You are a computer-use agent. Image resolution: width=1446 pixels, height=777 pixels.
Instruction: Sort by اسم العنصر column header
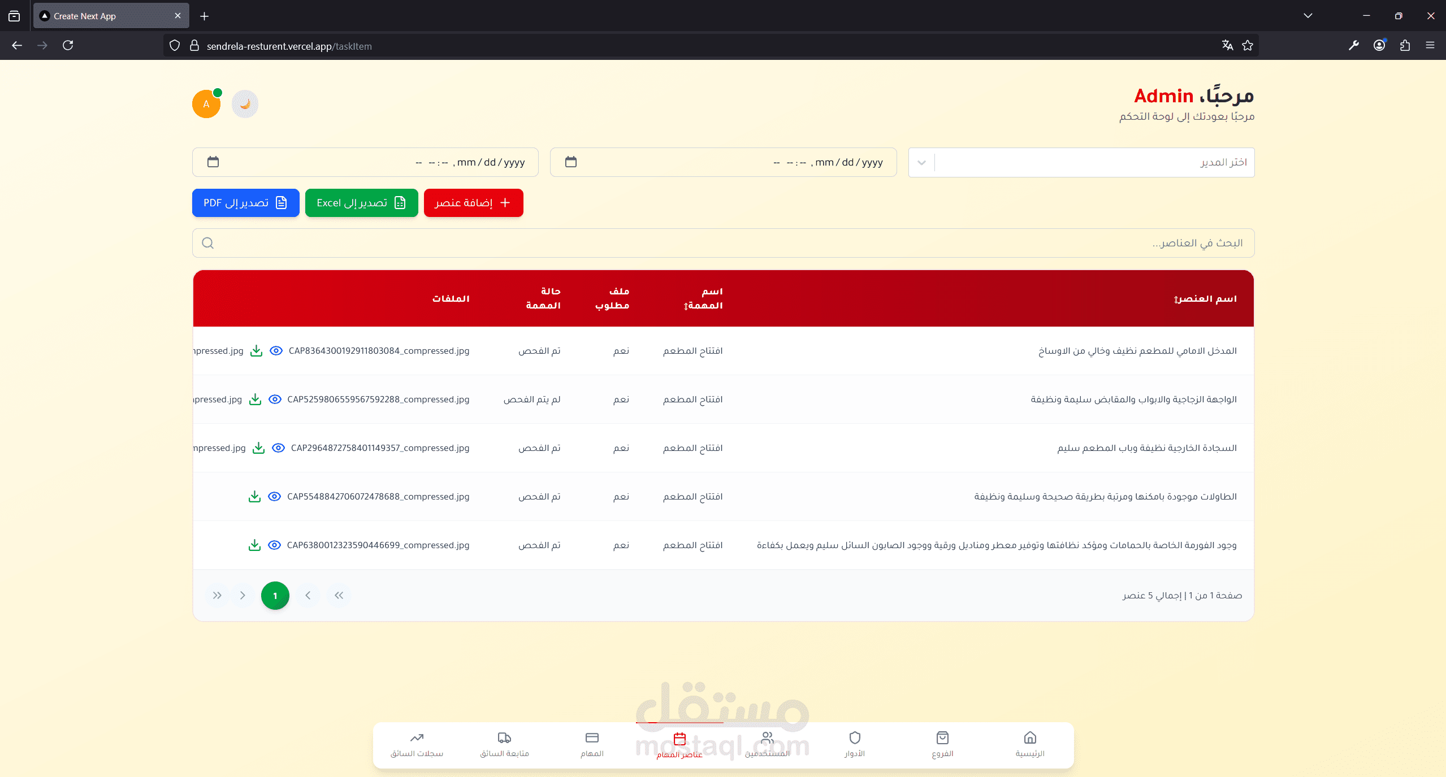tap(1205, 298)
